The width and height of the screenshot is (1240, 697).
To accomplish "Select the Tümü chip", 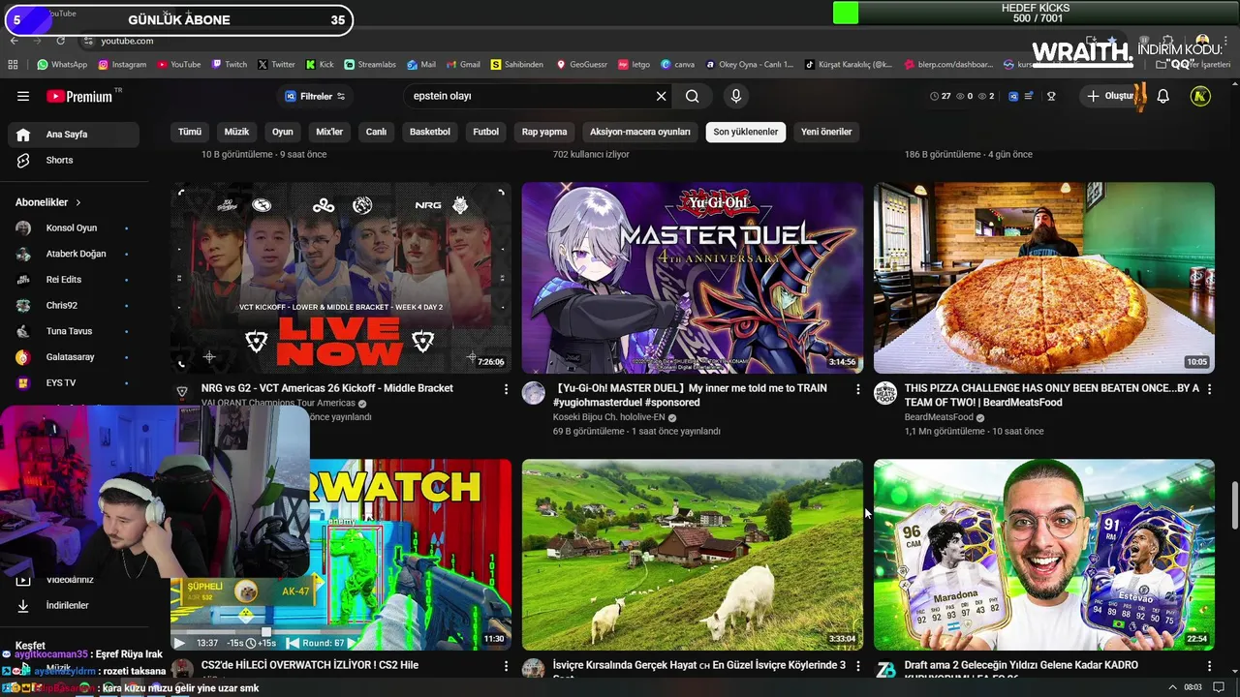I will pos(190,132).
